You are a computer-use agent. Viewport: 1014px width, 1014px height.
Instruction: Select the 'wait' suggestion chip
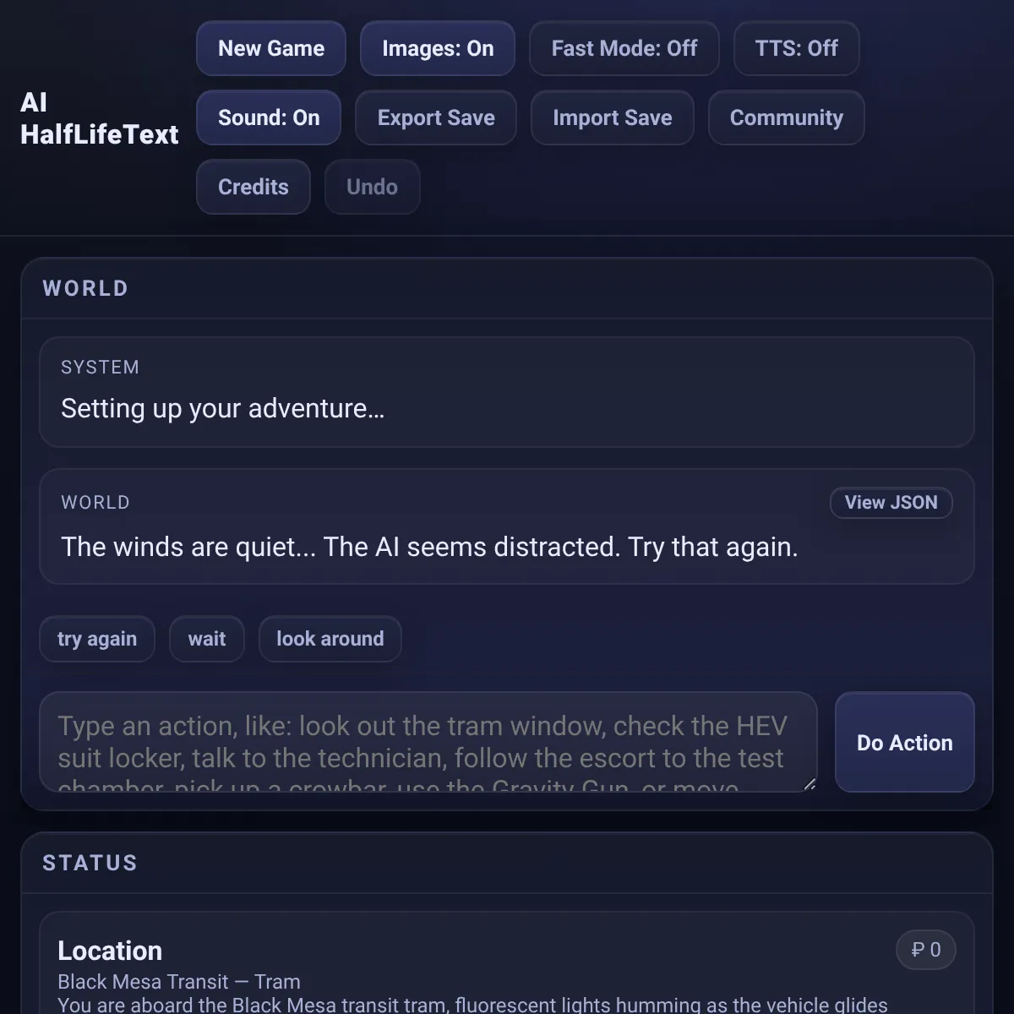click(x=207, y=639)
